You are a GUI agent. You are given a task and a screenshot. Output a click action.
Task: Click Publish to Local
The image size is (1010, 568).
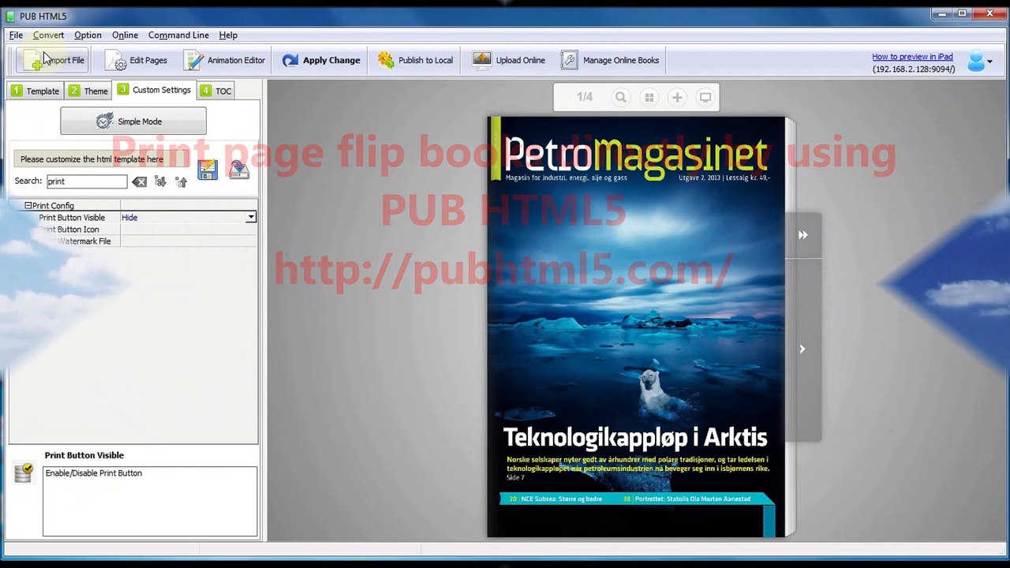[415, 60]
